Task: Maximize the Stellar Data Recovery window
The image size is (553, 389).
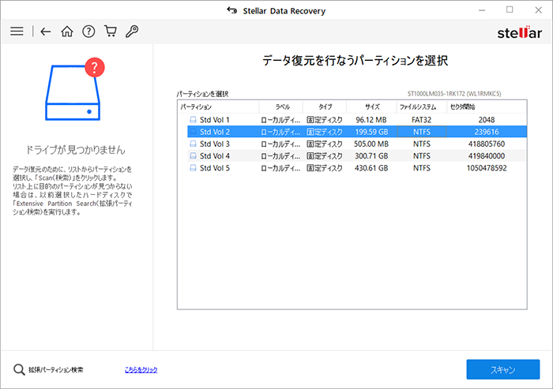Action: 510,10
